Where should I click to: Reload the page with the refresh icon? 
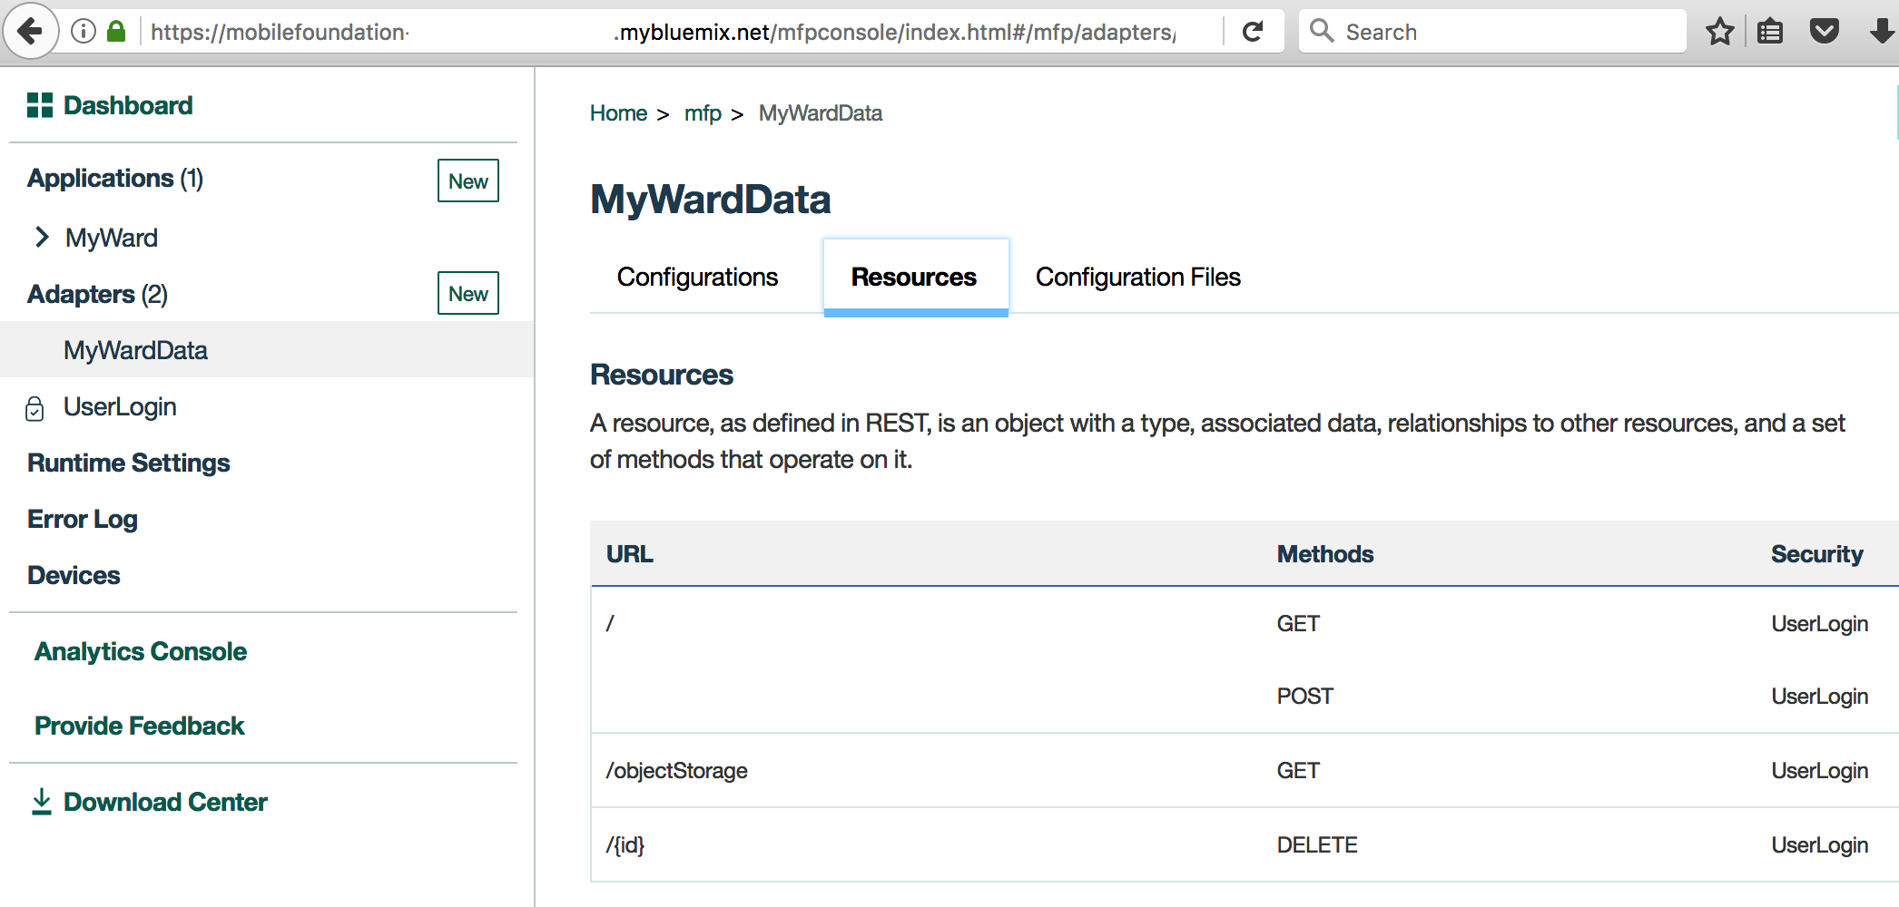[x=1253, y=31]
